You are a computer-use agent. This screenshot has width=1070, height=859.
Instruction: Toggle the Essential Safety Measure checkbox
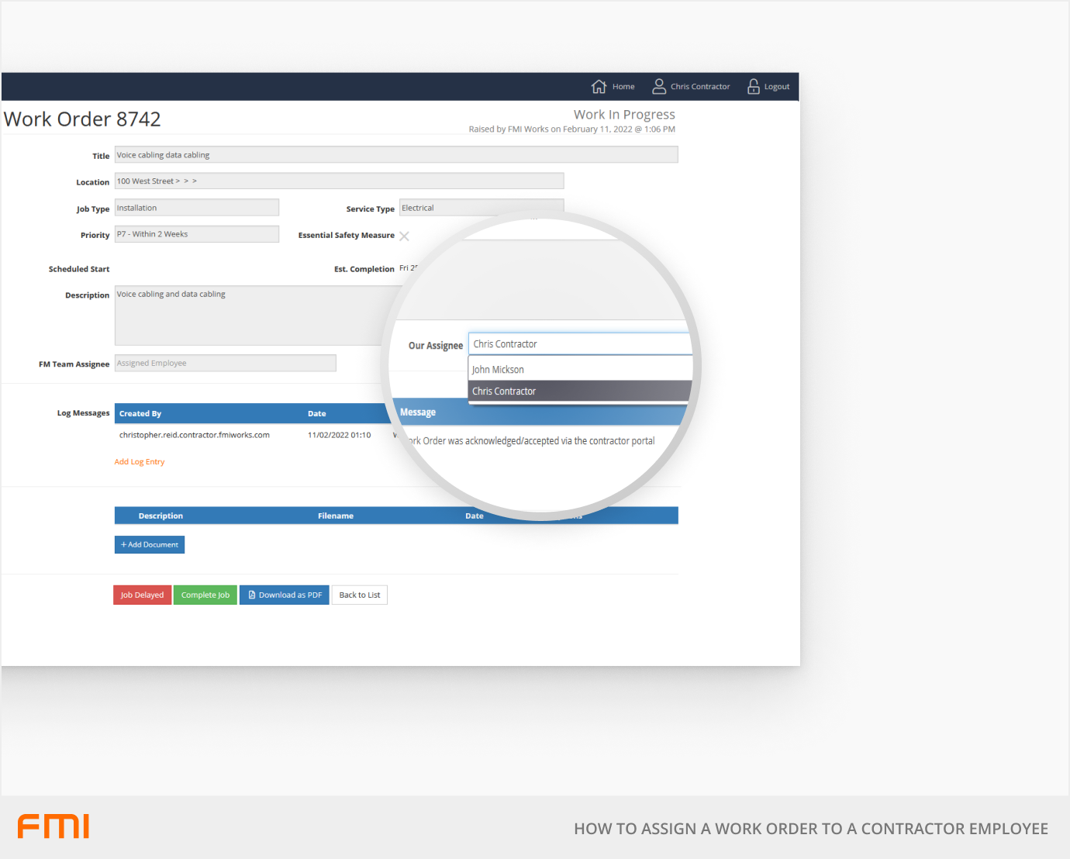click(x=404, y=236)
